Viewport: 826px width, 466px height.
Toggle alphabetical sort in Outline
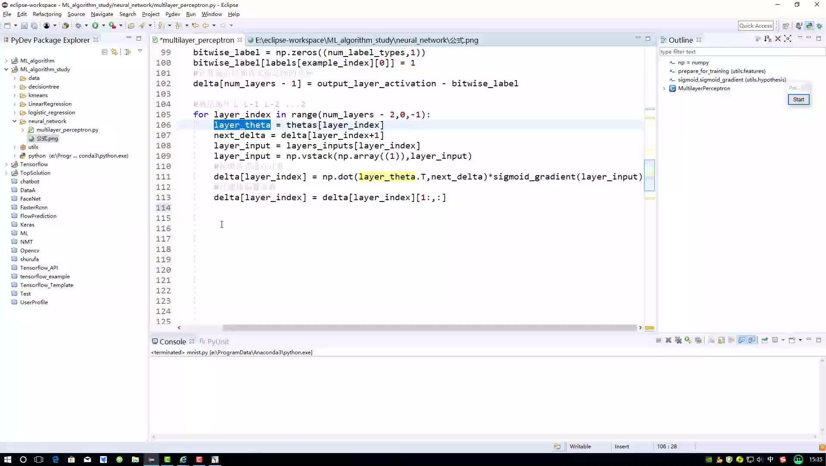pos(767,39)
